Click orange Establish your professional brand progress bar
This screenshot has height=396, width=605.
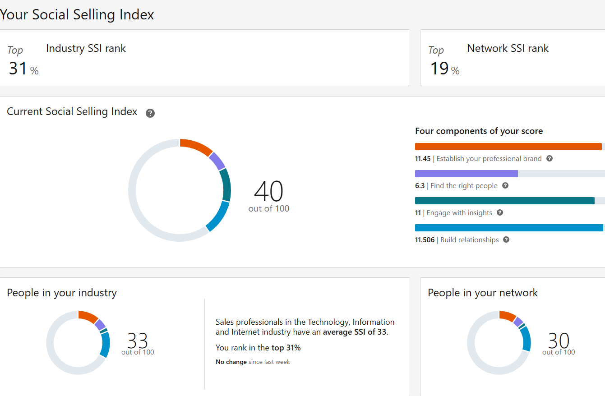[x=508, y=147]
